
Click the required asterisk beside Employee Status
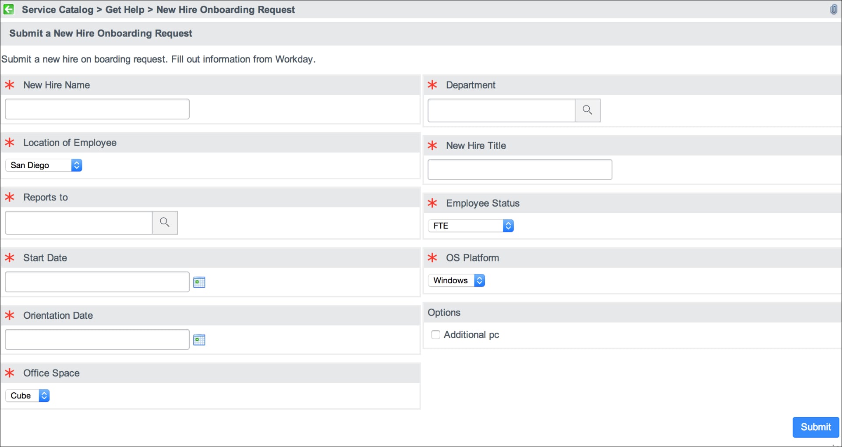click(x=432, y=203)
